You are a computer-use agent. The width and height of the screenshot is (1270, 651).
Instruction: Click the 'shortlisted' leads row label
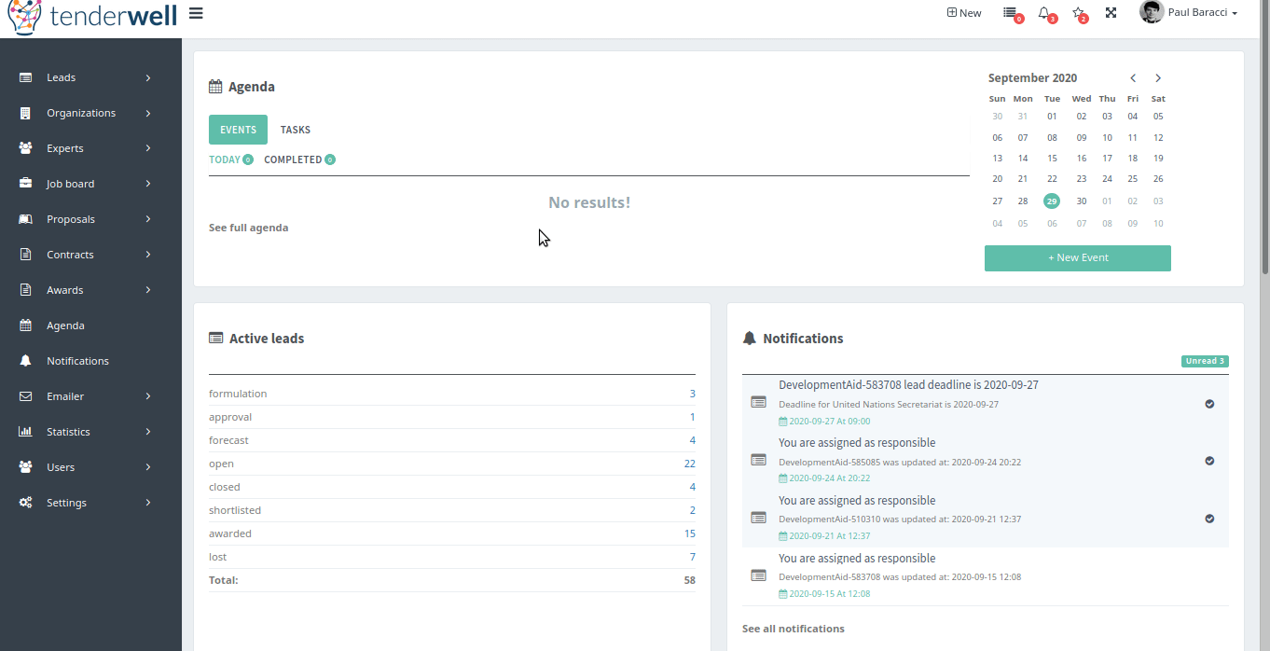coord(235,510)
